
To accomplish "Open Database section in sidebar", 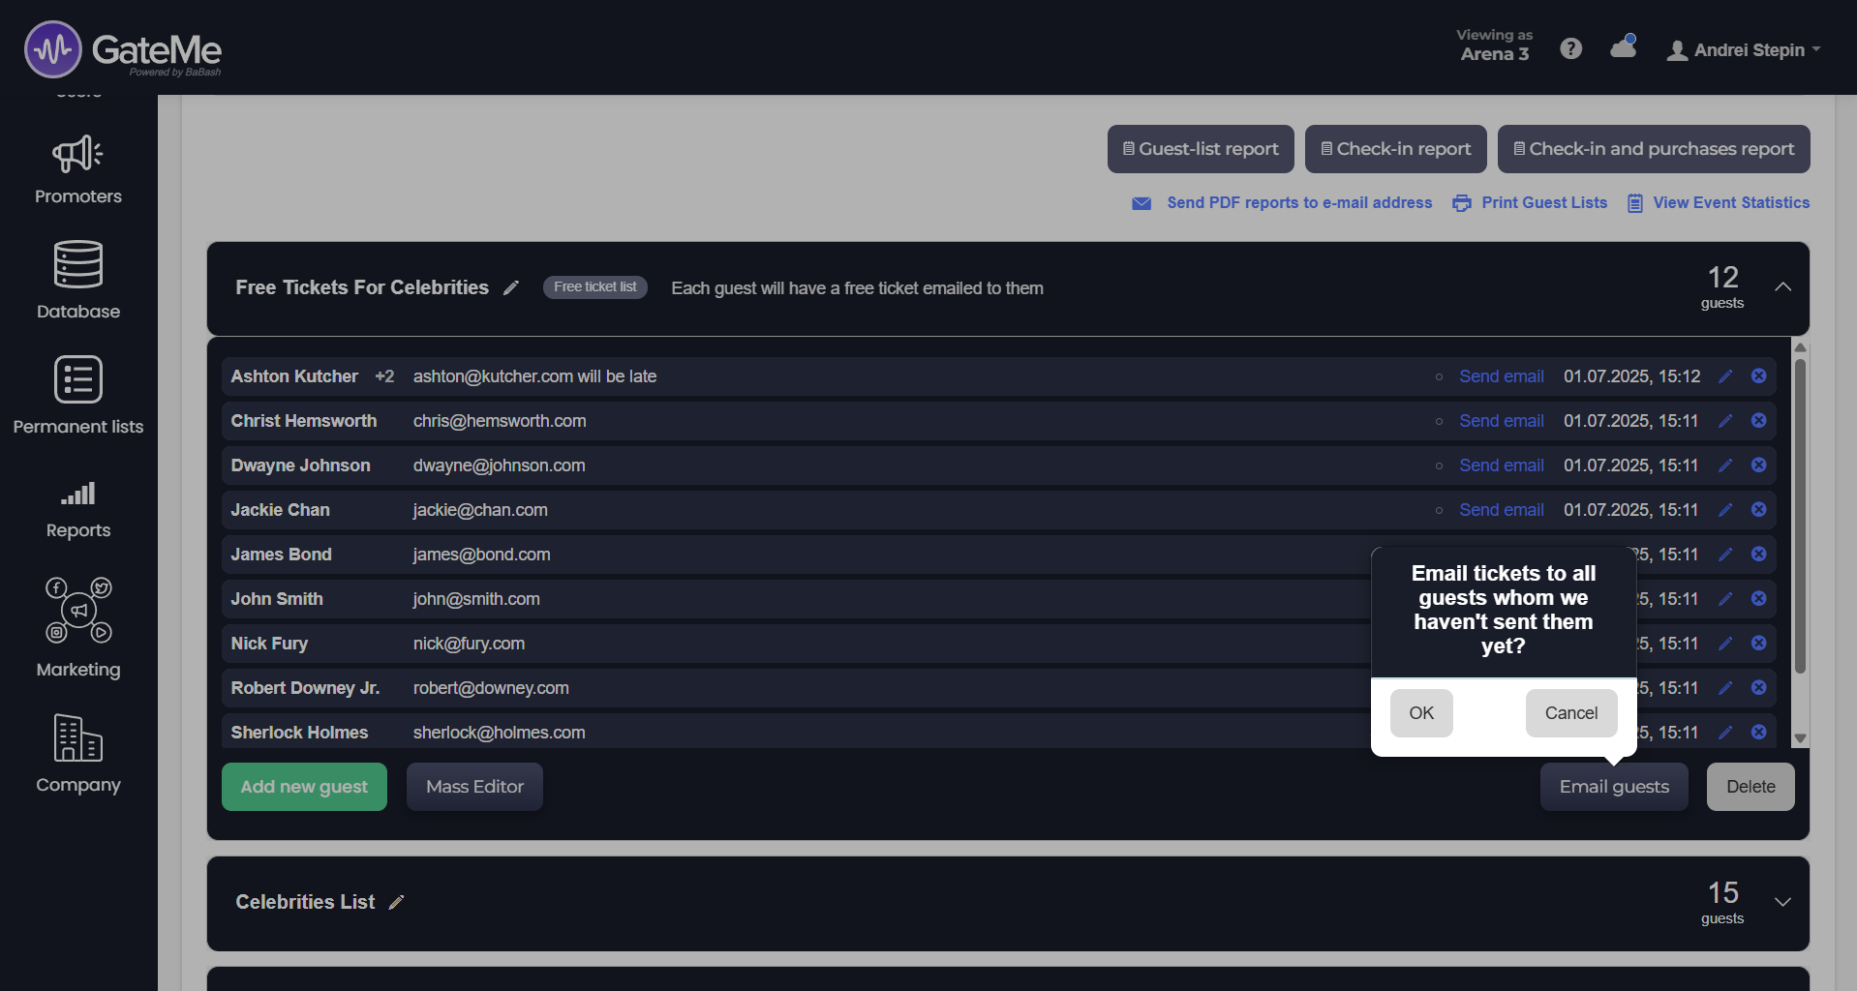I will [x=78, y=280].
